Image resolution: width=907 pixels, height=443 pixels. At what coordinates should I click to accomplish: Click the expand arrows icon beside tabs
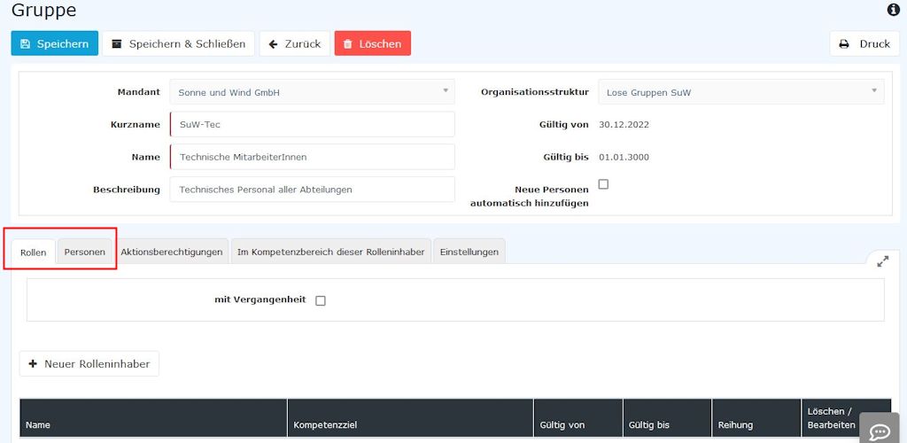883,262
